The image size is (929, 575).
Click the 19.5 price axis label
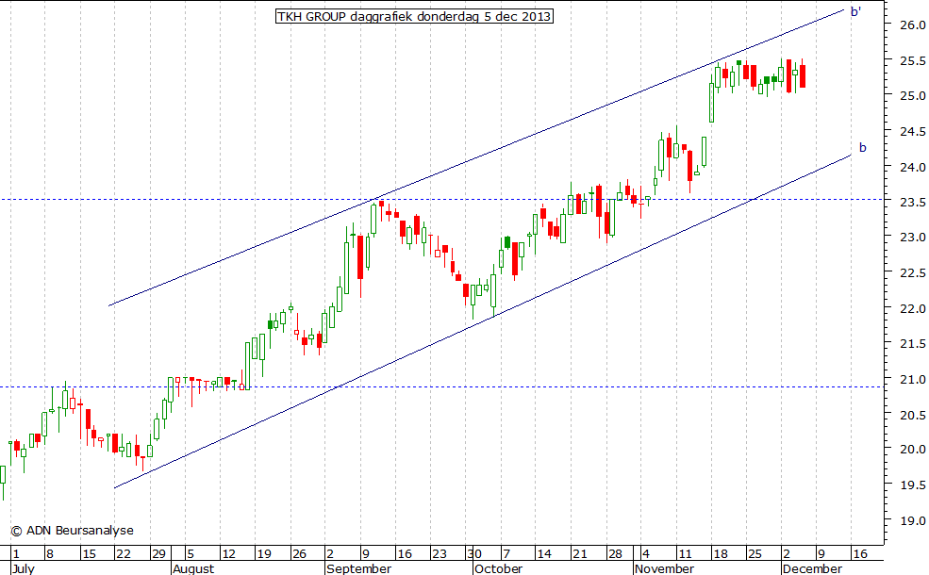coord(912,485)
